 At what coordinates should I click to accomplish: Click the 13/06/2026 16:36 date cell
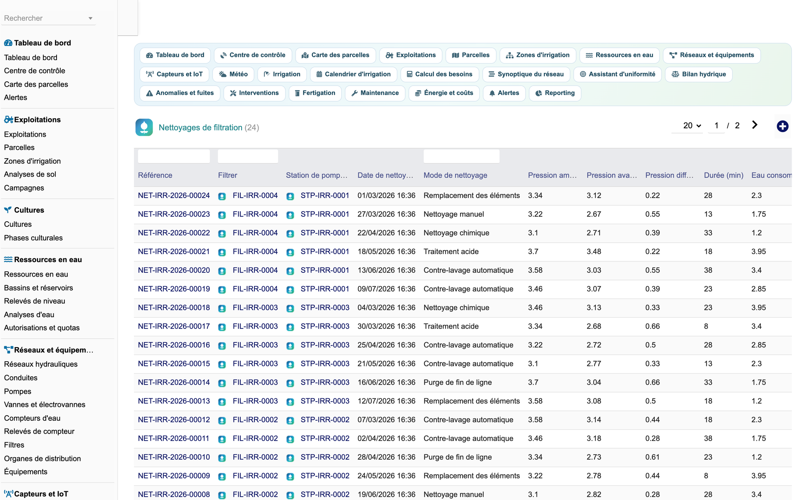click(386, 270)
